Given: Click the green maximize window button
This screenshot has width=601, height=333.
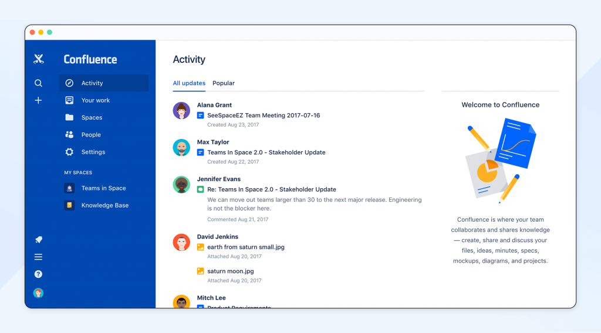Looking at the screenshot, I should click(49, 32).
